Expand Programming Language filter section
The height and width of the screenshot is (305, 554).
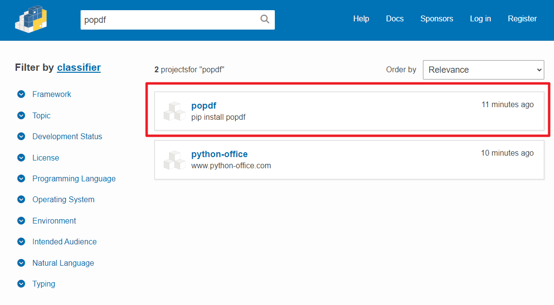pyautogui.click(x=74, y=178)
